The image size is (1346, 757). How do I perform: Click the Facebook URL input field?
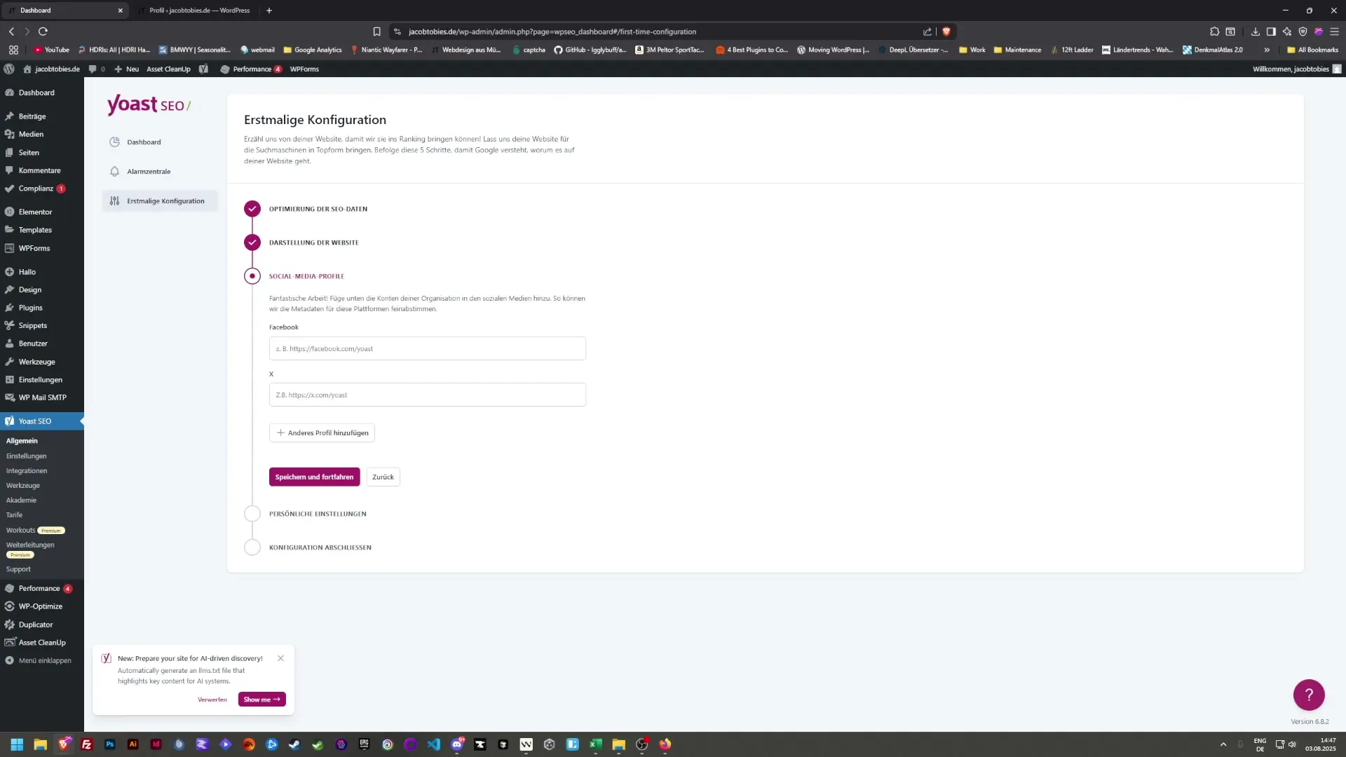pyautogui.click(x=427, y=348)
